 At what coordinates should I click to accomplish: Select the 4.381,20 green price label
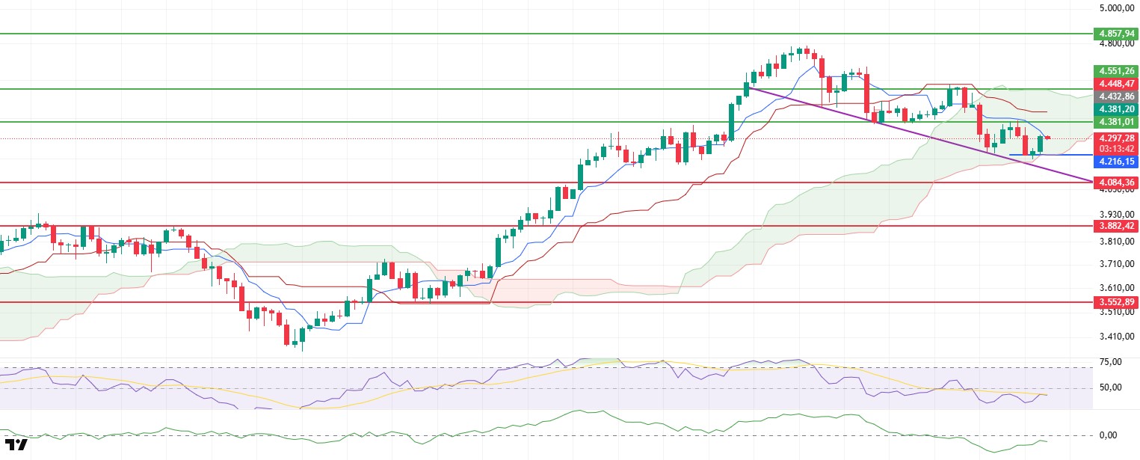tap(1115, 108)
